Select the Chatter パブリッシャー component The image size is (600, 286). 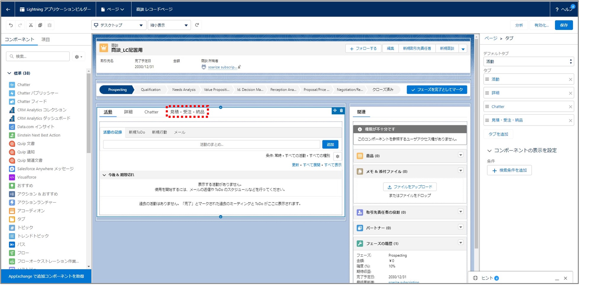(x=38, y=93)
